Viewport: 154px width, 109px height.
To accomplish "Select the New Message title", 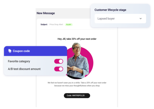I will coord(46,13).
